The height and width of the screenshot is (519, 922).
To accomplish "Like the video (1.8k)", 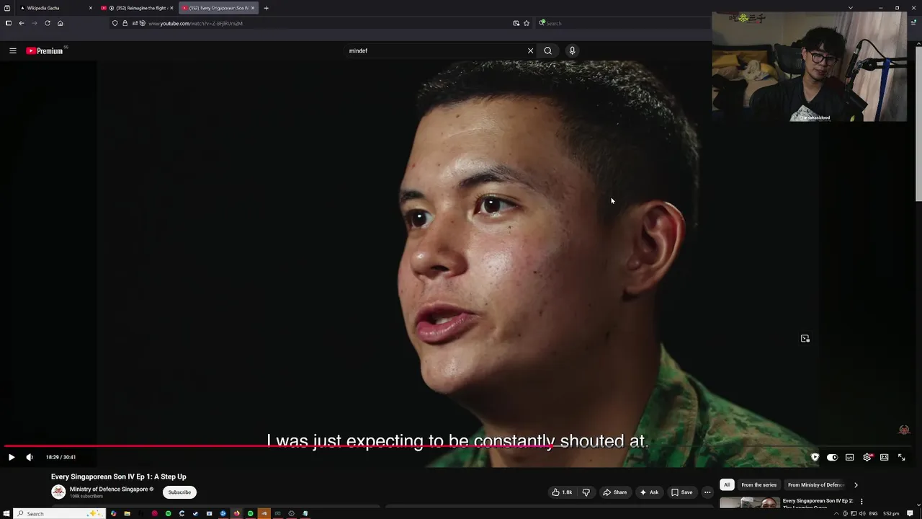I will tap(562, 492).
